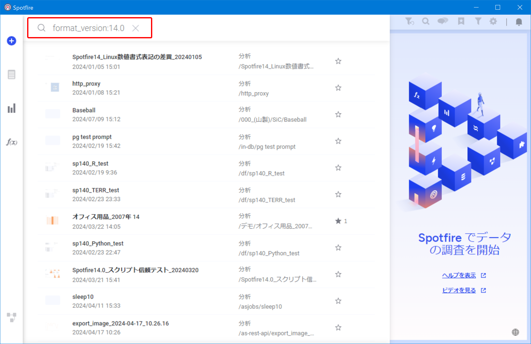Screen dimensions: 531x344
Task: Clear the format_version:14.0 search text
Action: (x=135, y=28)
